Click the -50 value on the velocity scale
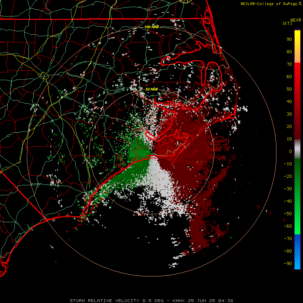 point(288,214)
